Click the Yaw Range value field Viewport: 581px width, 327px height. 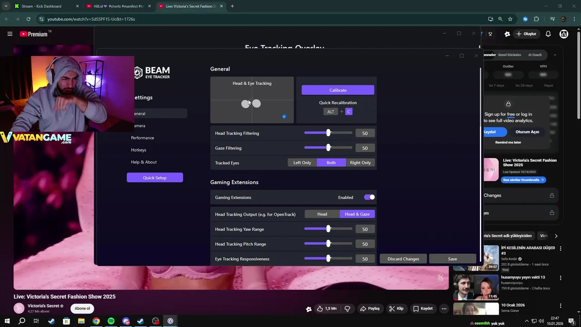coord(365,229)
